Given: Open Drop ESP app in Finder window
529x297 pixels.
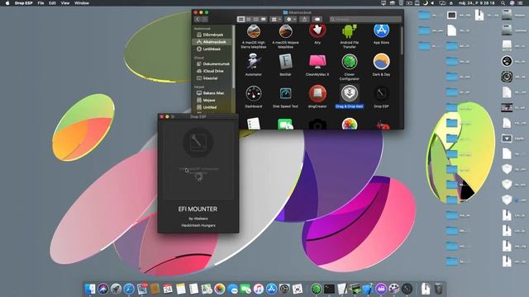Looking at the screenshot, I should click(381, 93).
